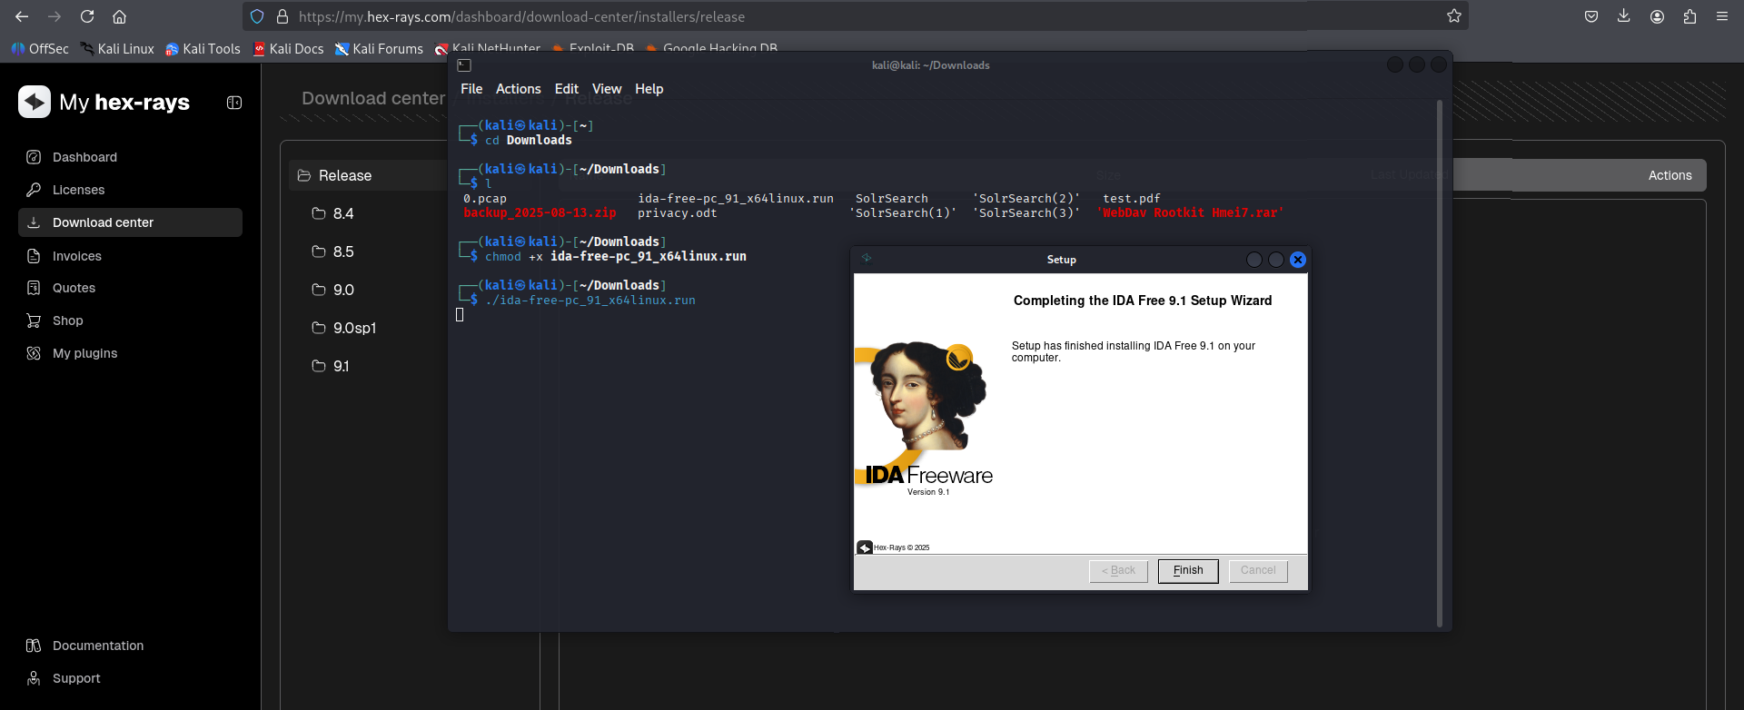This screenshot has width=1744, height=710.
Task: Open the 9.1 folder
Action: (x=331, y=366)
